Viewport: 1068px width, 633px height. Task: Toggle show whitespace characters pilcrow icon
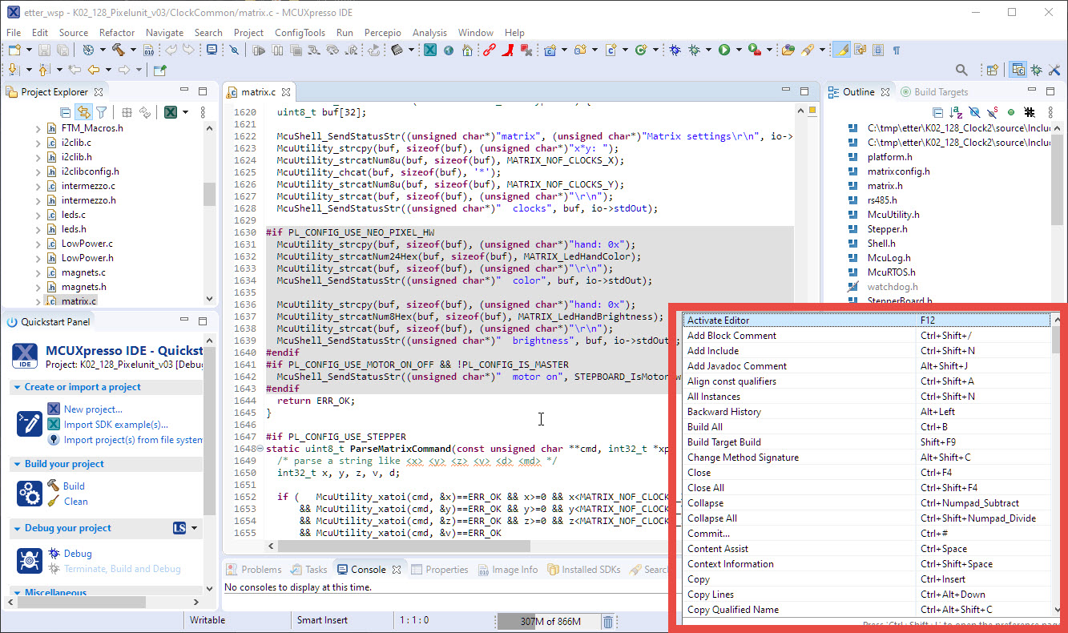tap(896, 50)
